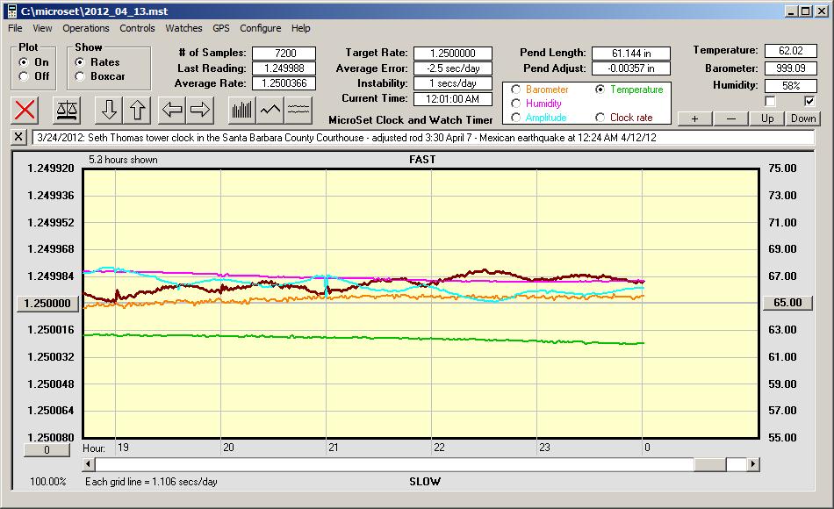Open the Help menu

click(x=300, y=28)
